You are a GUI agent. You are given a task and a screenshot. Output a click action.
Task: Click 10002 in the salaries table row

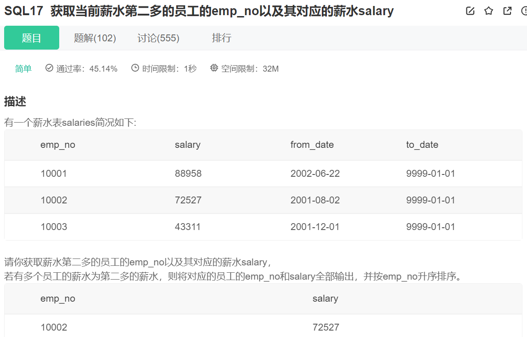point(54,200)
